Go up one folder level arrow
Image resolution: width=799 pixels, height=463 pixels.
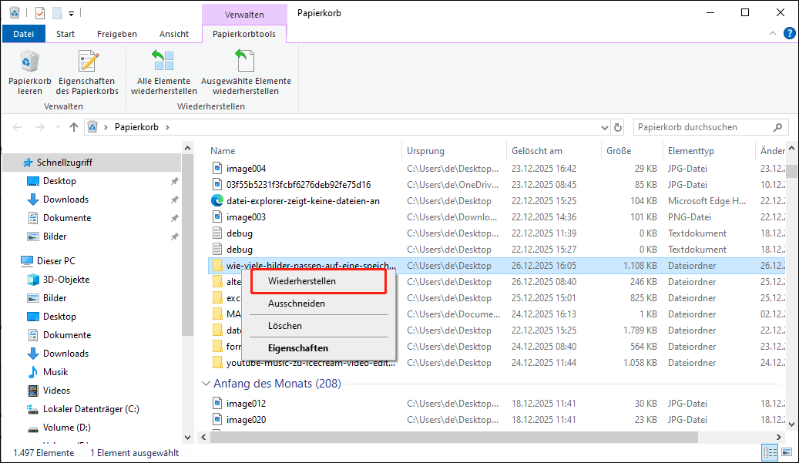tap(74, 127)
